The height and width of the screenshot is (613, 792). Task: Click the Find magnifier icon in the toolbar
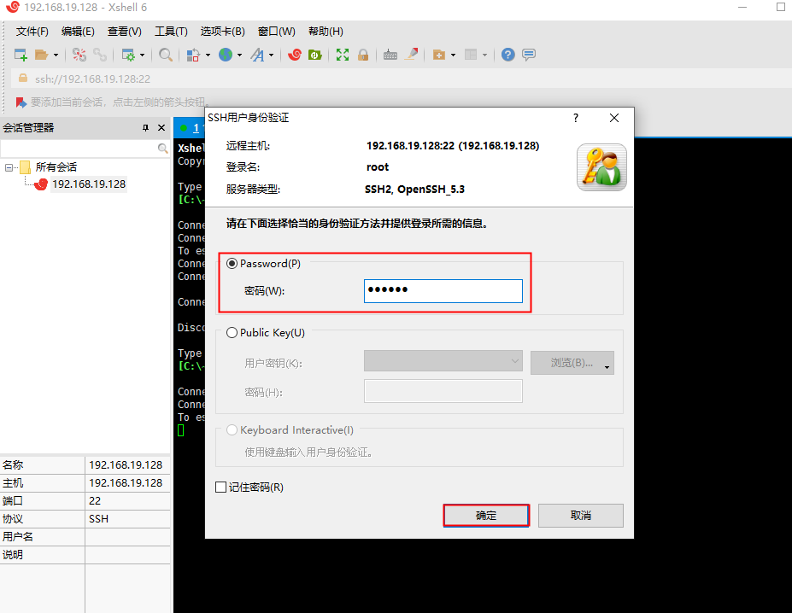point(165,55)
